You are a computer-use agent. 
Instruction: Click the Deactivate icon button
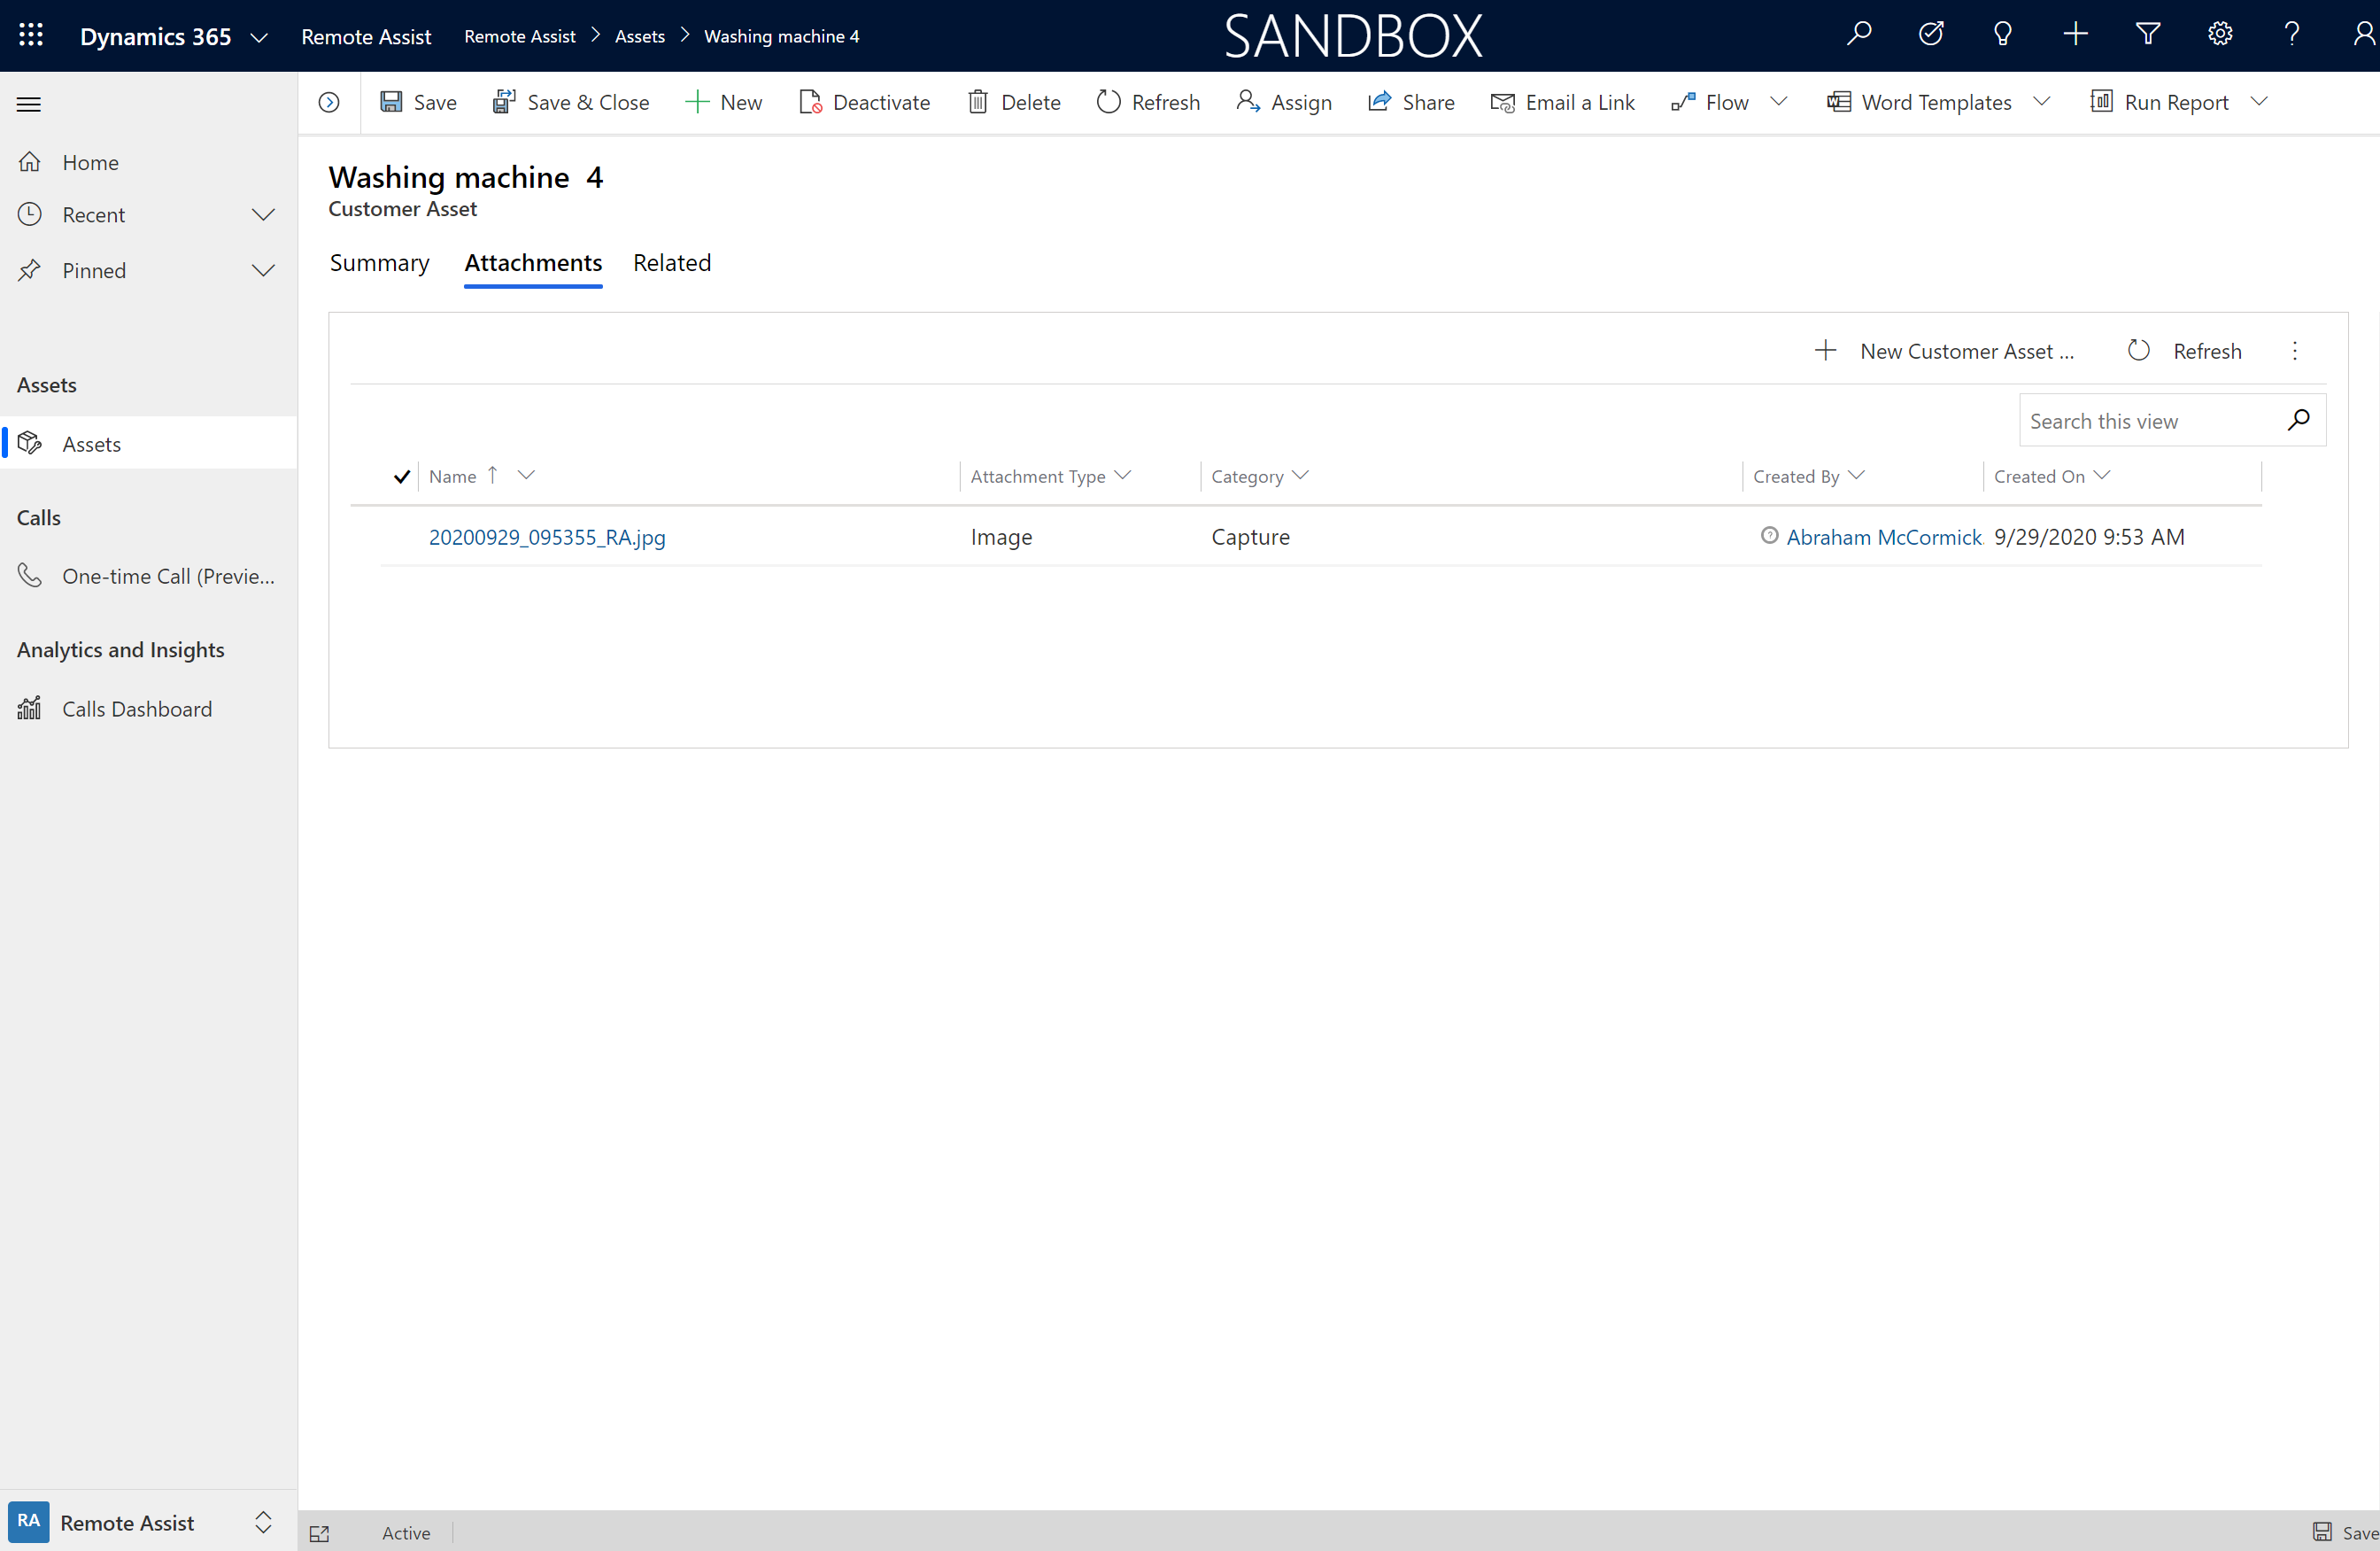coord(810,103)
